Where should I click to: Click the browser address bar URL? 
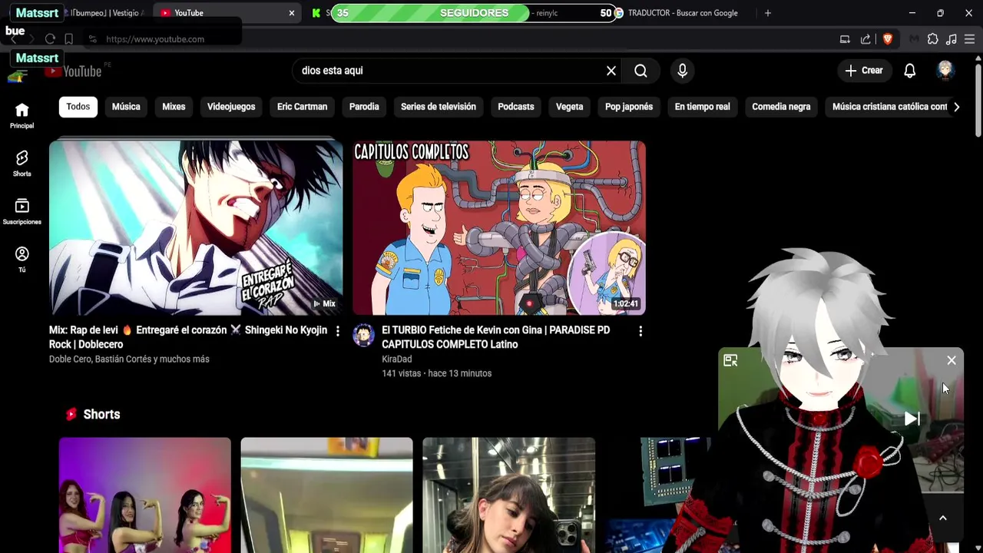point(155,39)
